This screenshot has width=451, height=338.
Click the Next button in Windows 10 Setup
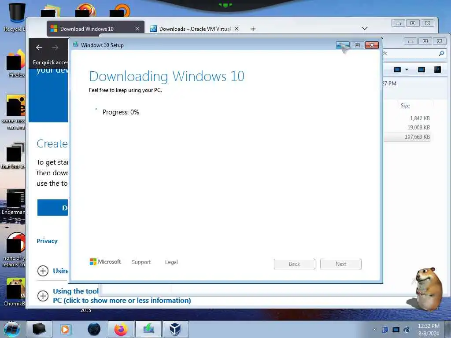[x=341, y=264]
